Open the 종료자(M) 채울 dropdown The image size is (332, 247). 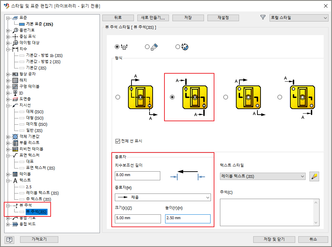coord(163,197)
